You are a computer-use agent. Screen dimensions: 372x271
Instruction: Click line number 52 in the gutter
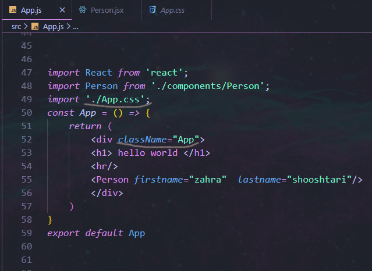tap(26, 140)
